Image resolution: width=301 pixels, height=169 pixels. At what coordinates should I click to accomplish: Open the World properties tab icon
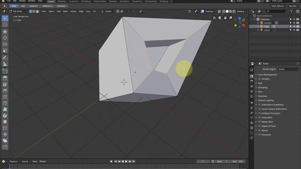[x=252, y=96]
